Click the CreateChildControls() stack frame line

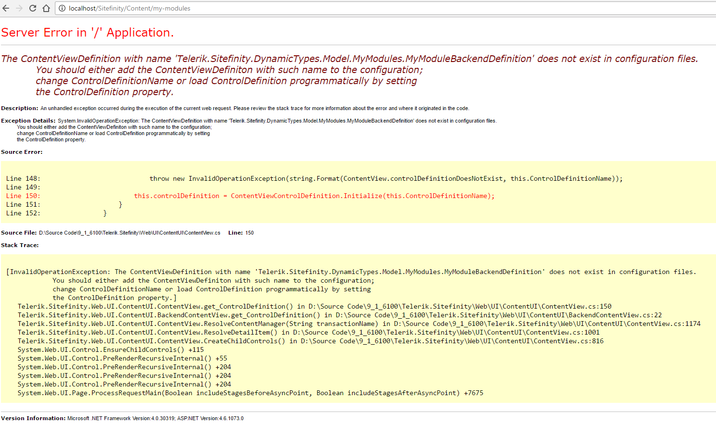point(311,341)
